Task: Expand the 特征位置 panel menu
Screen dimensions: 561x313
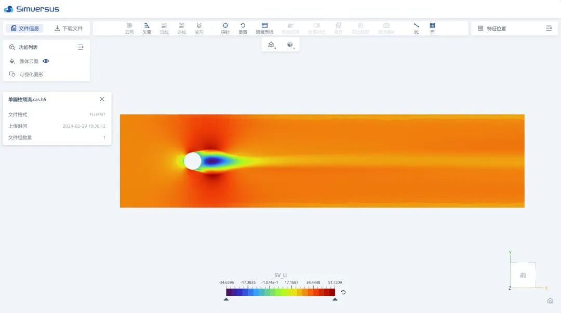Action: click(549, 29)
